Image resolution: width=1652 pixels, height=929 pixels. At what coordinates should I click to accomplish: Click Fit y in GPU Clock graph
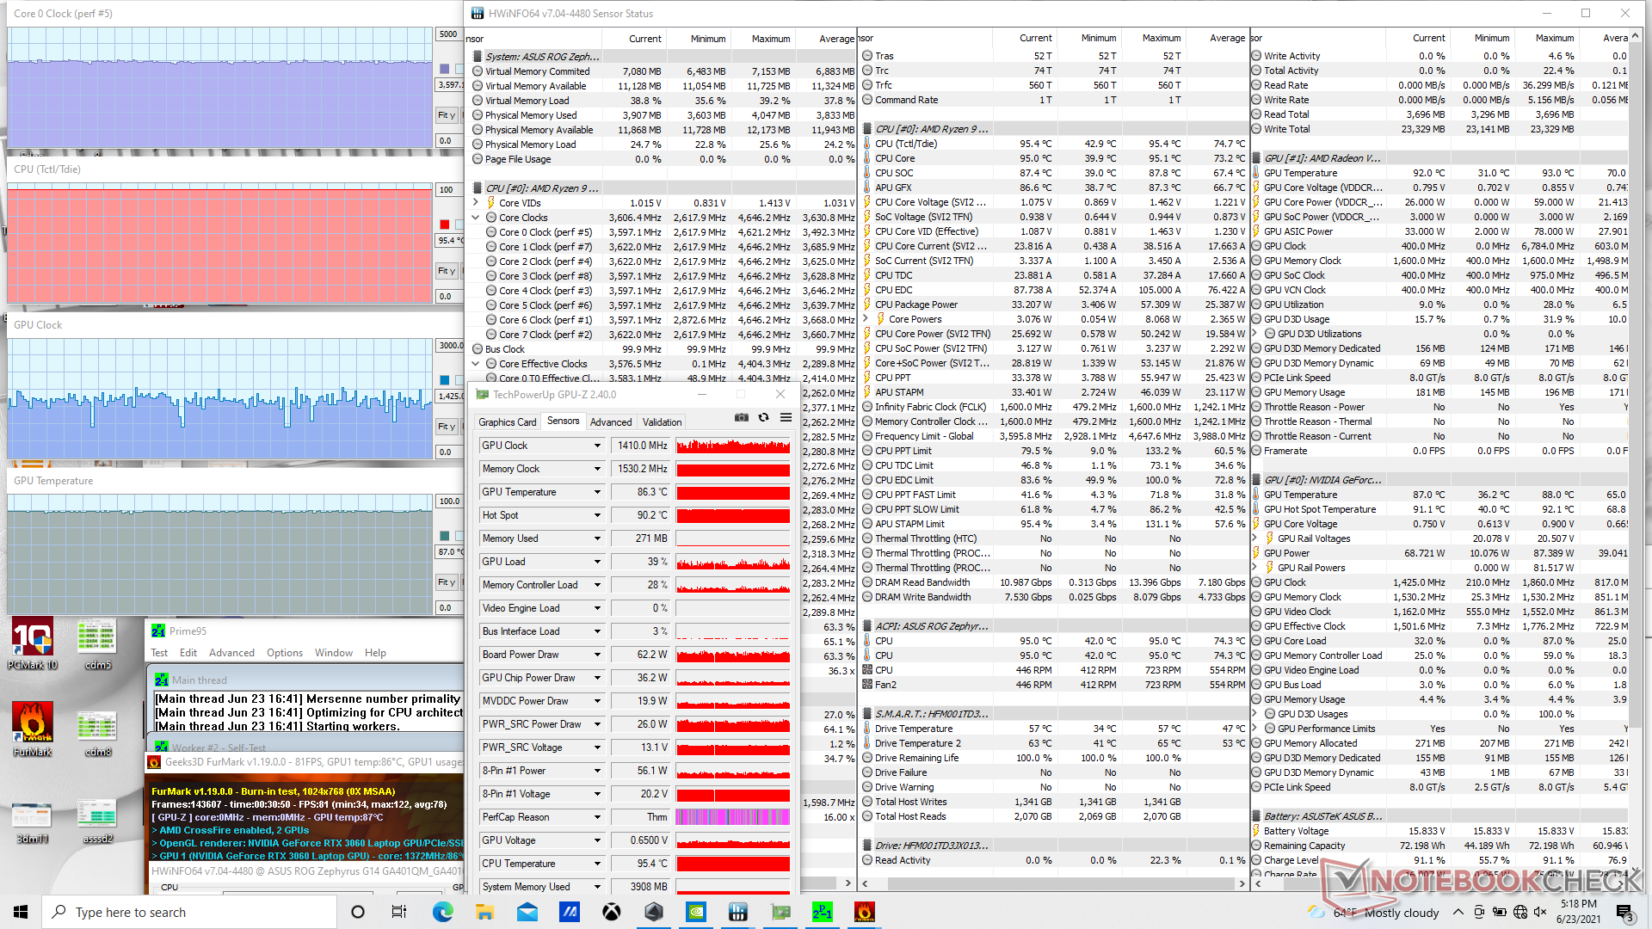(x=447, y=427)
